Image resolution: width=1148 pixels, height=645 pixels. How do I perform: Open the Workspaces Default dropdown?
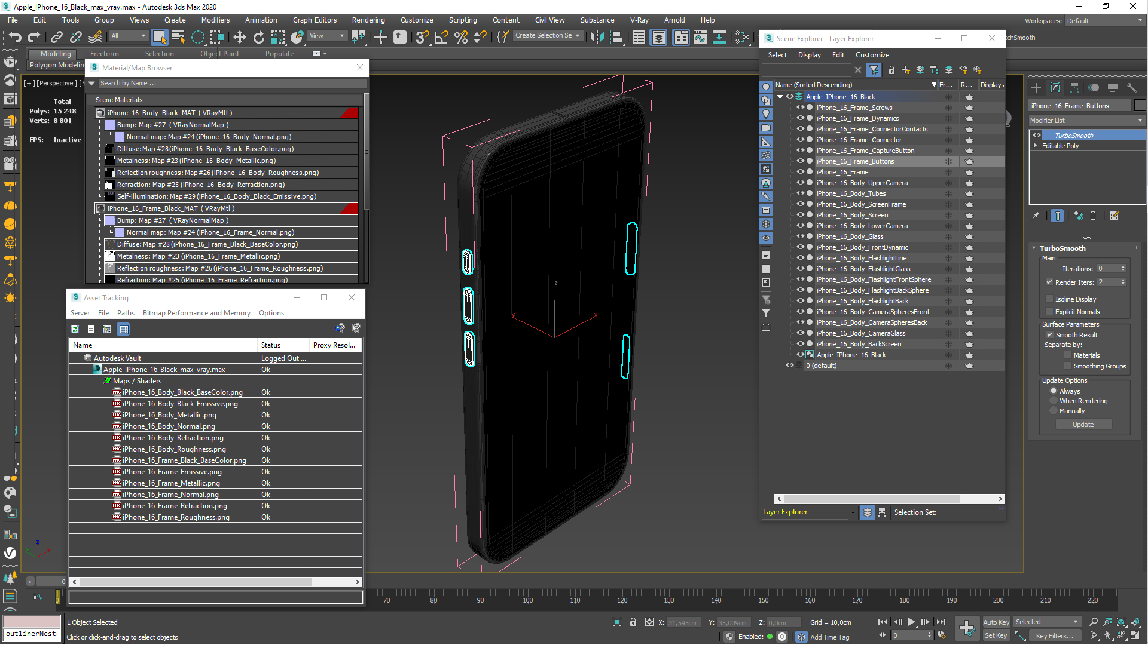(1104, 21)
